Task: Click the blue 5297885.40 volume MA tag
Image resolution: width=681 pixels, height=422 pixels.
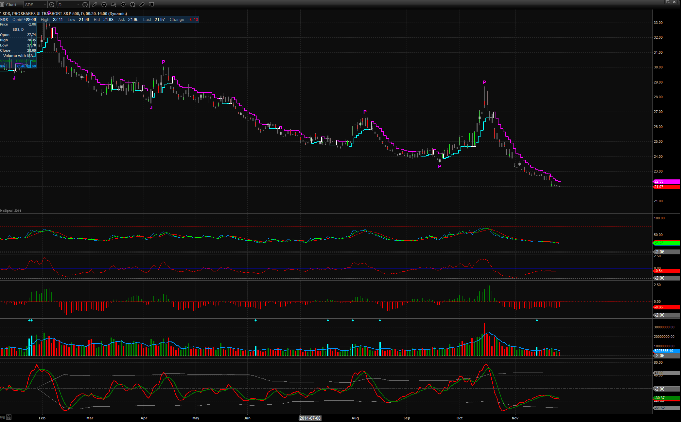Action: (x=666, y=351)
